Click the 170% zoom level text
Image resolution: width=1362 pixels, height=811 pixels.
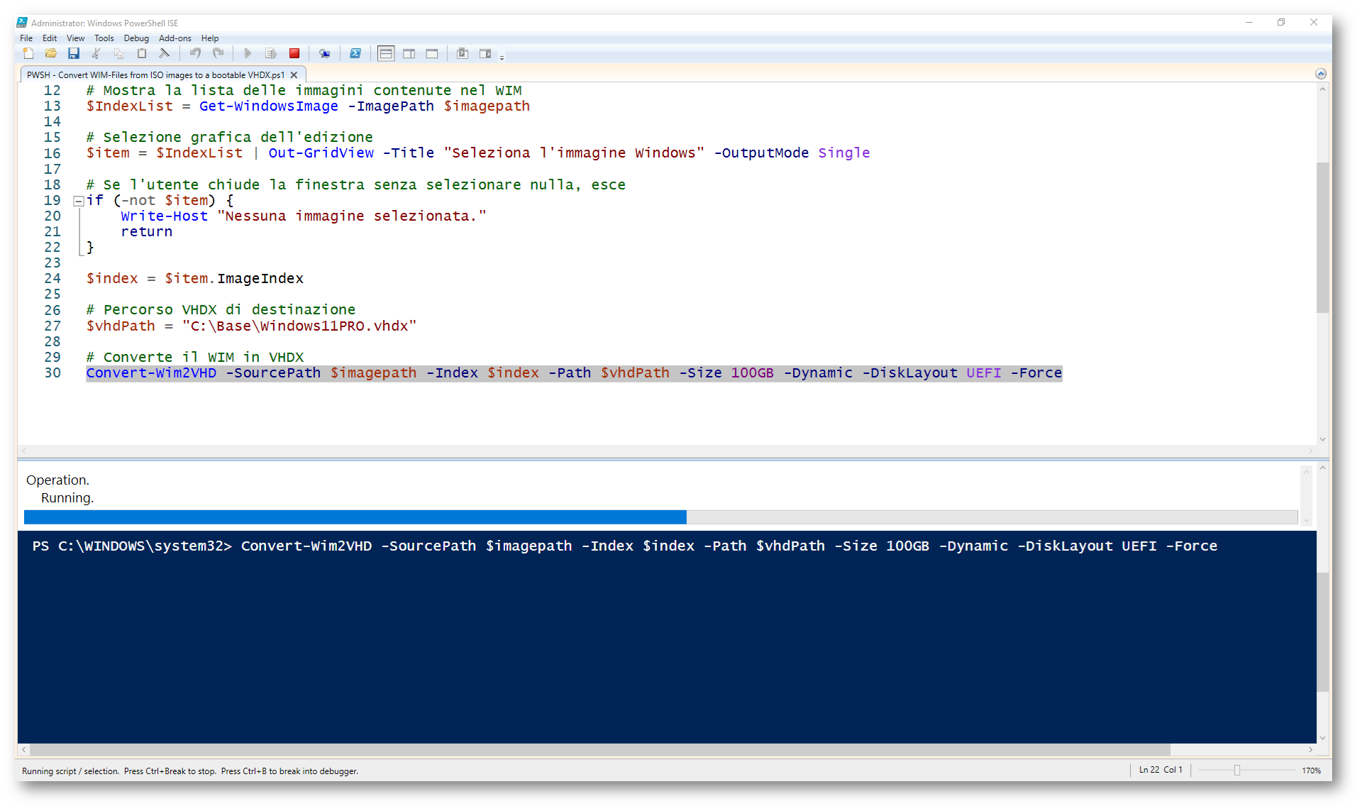(1312, 771)
